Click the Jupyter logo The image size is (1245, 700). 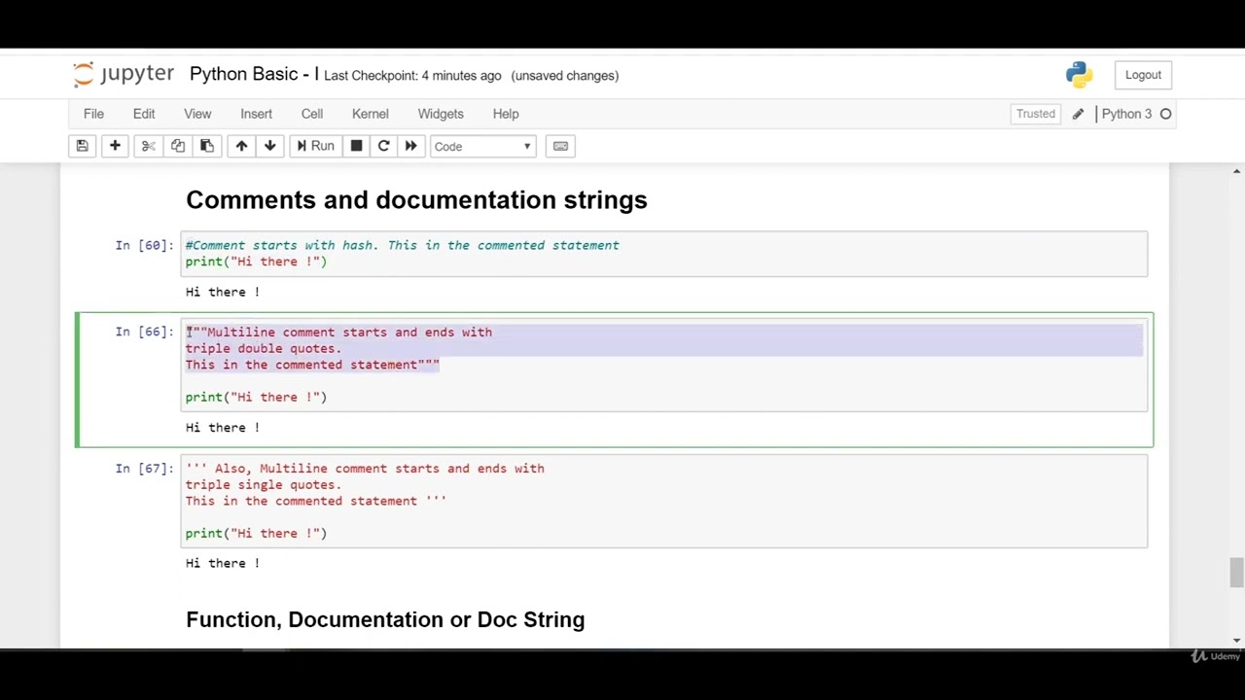coord(124,75)
